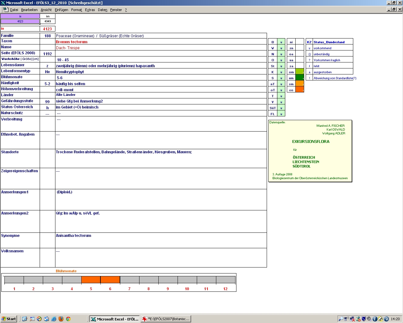The height and width of the screenshot is (323, 403).
Task: Open the Einfügen menu
Action: [x=61, y=10]
